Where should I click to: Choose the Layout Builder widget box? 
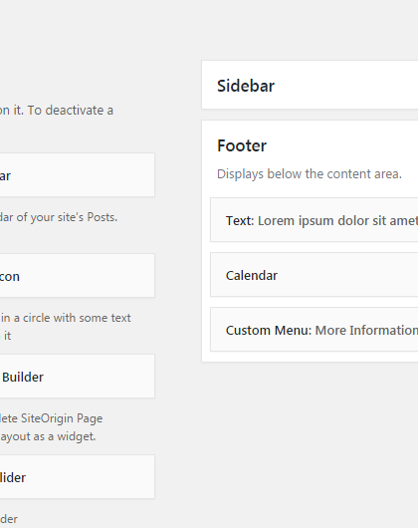coord(77,377)
